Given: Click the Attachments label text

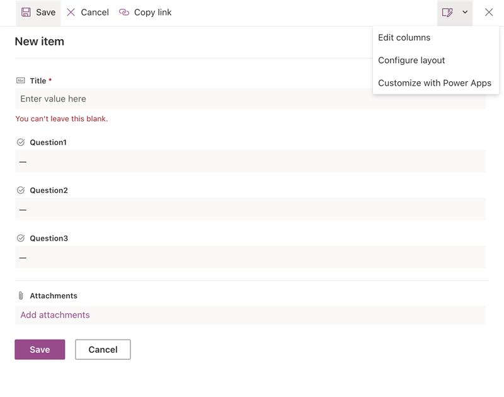Looking at the screenshot, I should pos(54,296).
